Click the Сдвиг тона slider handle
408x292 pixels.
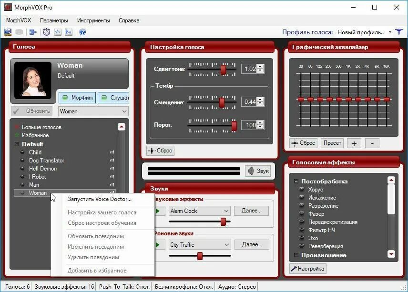tap(223, 69)
